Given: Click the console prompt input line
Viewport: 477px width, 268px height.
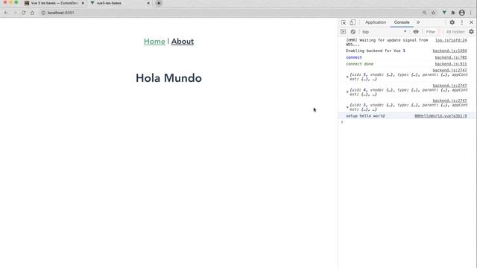Looking at the screenshot, I should tap(408, 122).
